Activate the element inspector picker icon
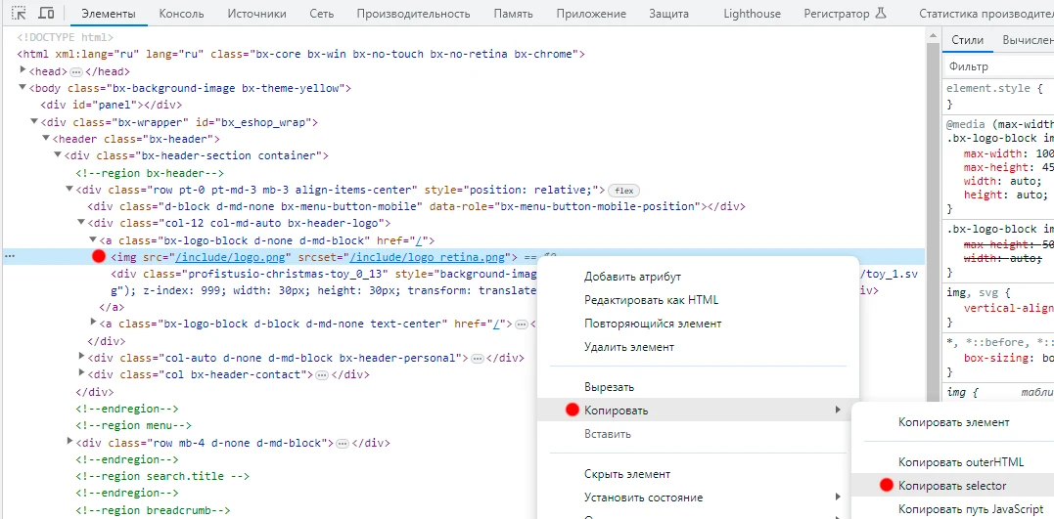This screenshot has width=1054, height=519. point(20,14)
